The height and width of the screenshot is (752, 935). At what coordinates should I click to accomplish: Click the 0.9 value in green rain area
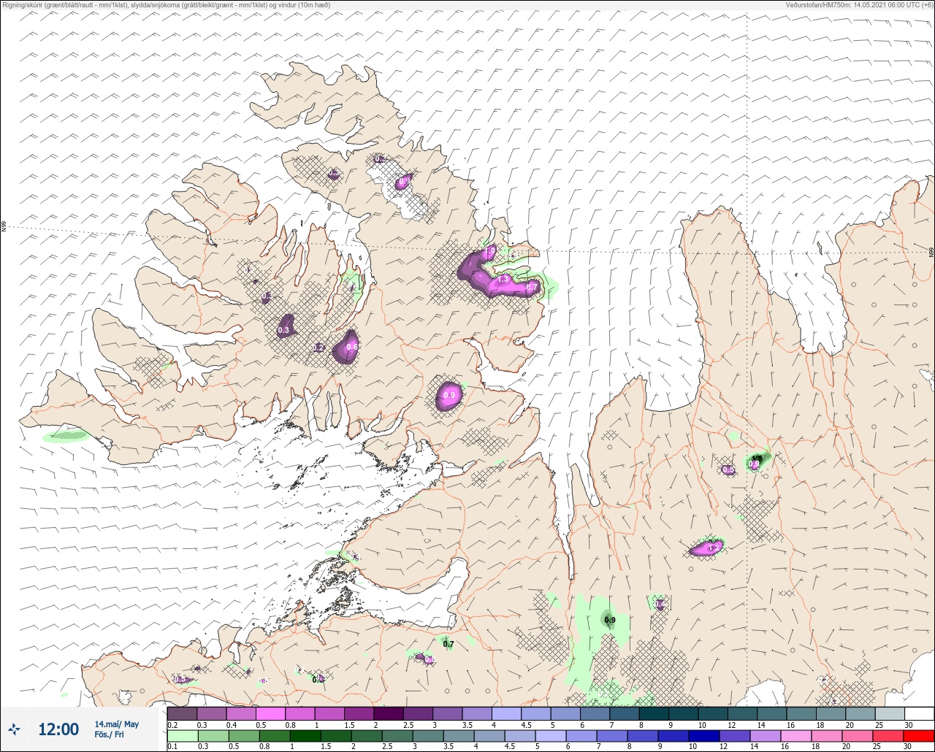pyautogui.click(x=610, y=620)
